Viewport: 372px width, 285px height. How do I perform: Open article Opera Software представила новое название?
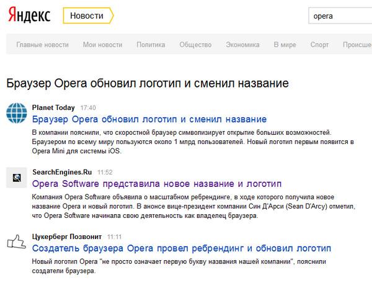click(156, 184)
